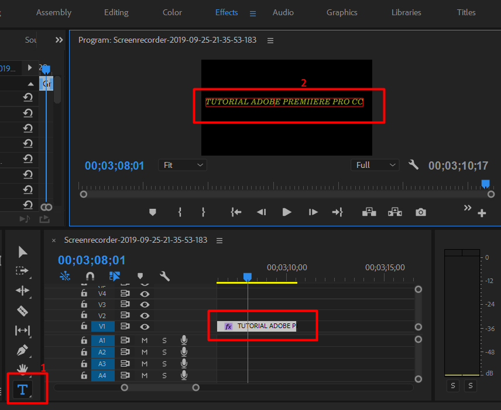The height and width of the screenshot is (410, 501).
Task: Export a frame with the camera icon
Action: click(421, 212)
